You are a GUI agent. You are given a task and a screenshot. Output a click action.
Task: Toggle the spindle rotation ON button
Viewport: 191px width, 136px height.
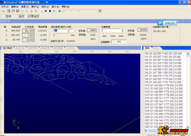pos(119,42)
